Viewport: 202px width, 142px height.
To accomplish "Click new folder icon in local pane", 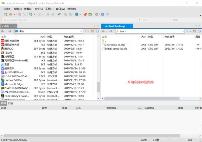I will (92, 31).
